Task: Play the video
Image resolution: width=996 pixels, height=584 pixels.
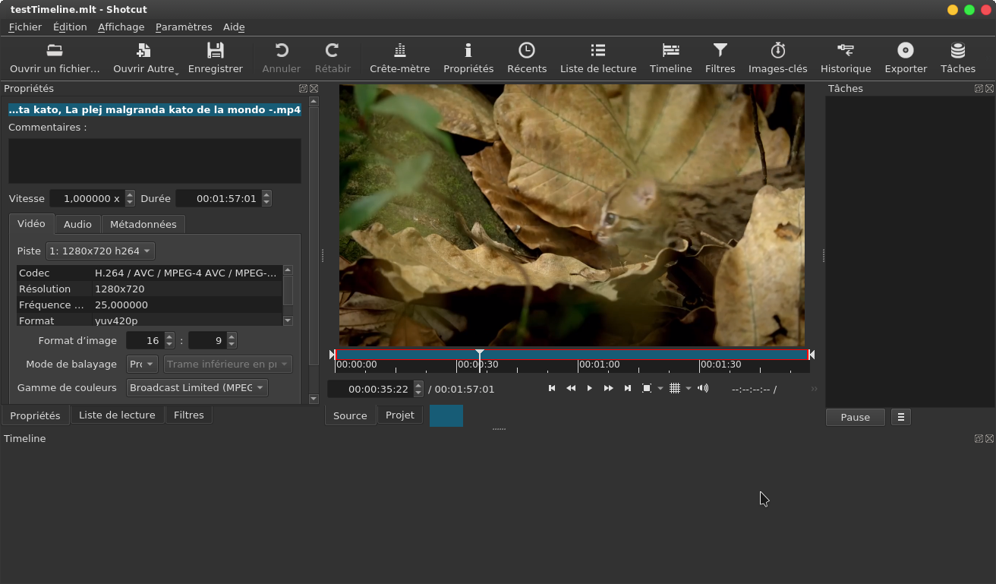Action: [x=590, y=388]
